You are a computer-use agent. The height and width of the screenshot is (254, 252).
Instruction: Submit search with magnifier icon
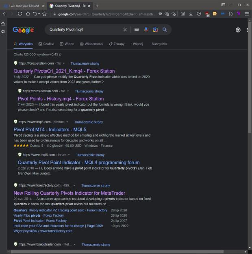165,30
